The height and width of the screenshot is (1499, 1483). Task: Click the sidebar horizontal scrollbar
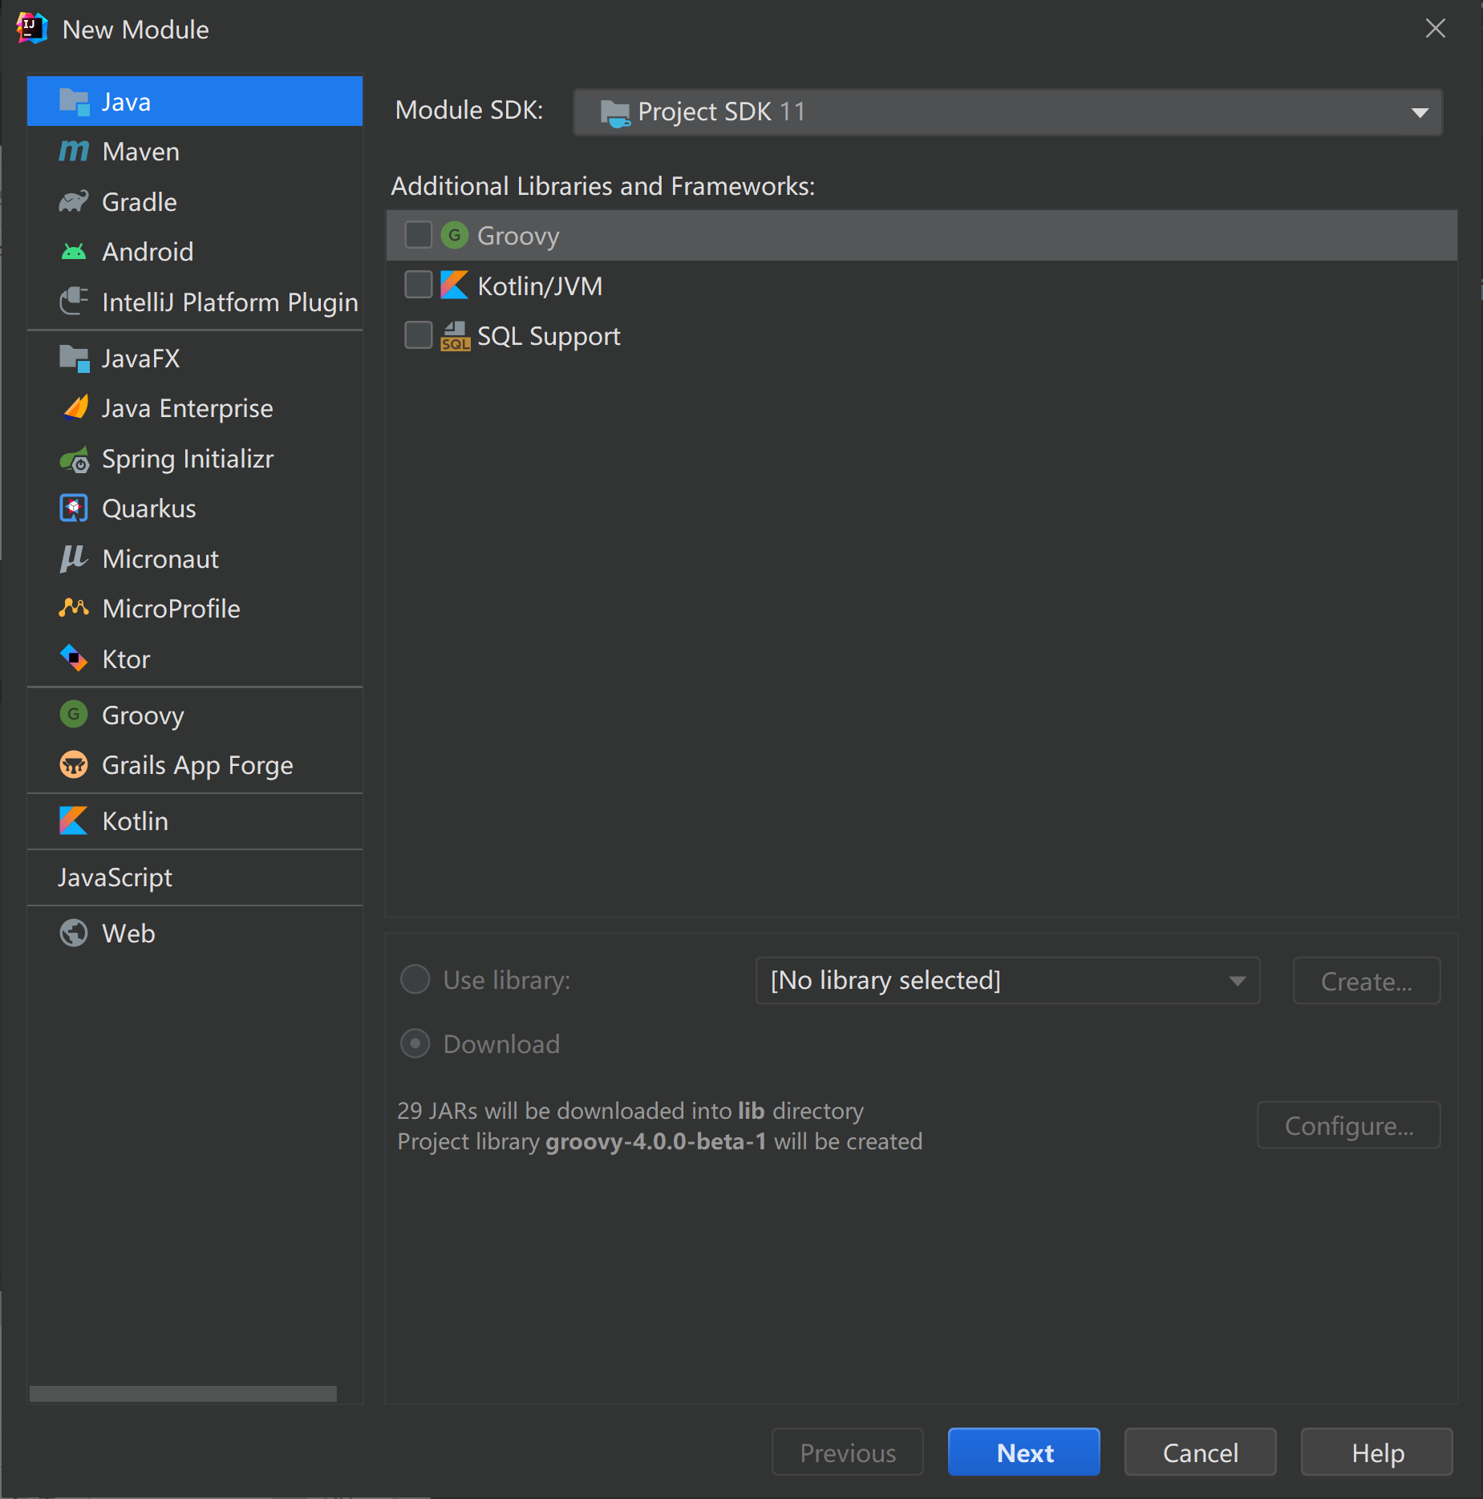[183, 1394]
